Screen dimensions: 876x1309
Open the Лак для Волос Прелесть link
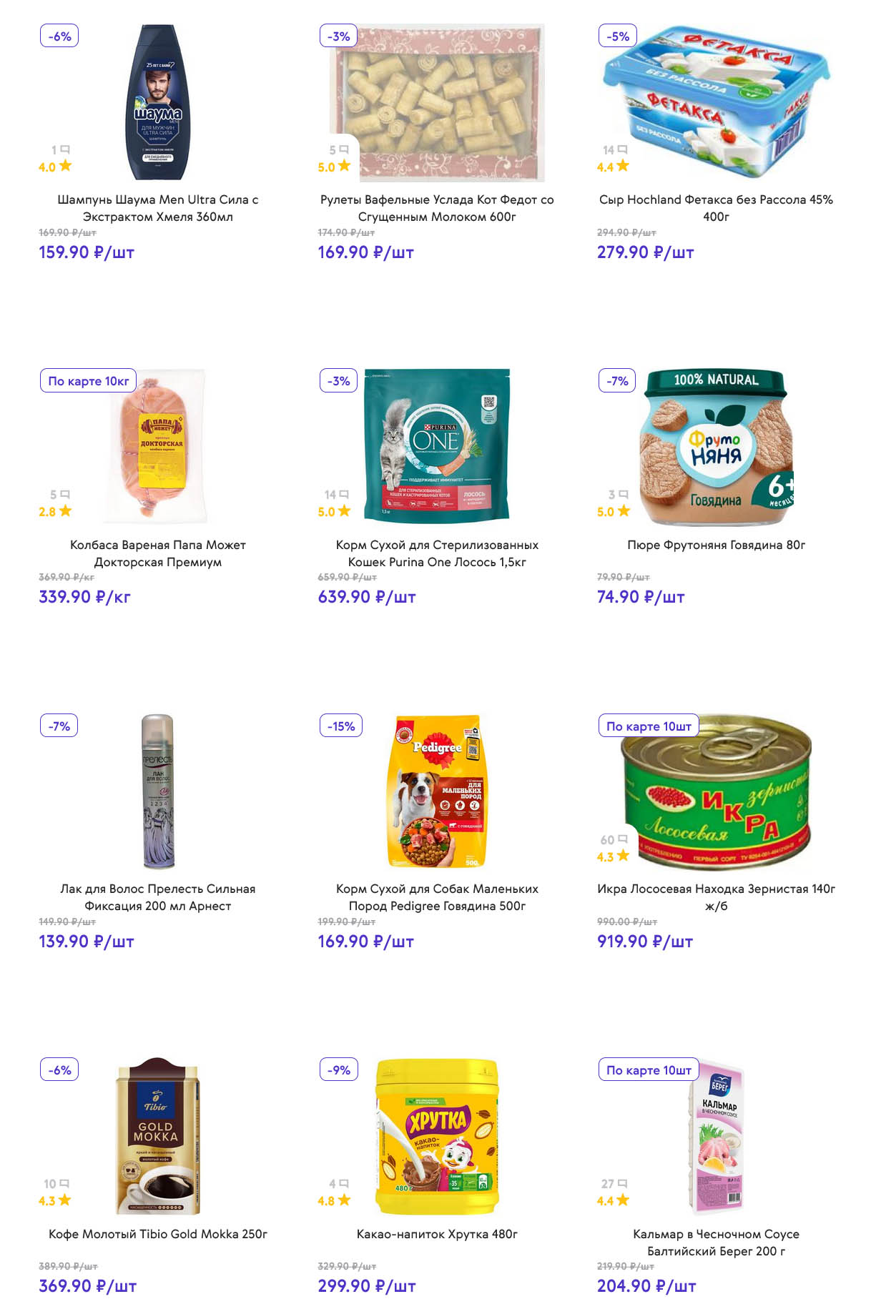coord(158,897)
